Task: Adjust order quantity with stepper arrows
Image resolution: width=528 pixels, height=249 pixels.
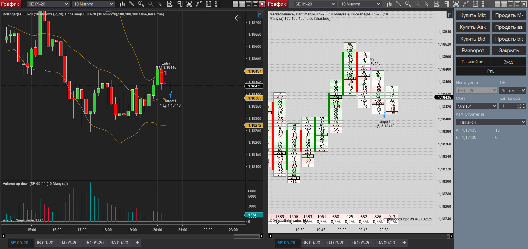Action: [x=524, y=106]
